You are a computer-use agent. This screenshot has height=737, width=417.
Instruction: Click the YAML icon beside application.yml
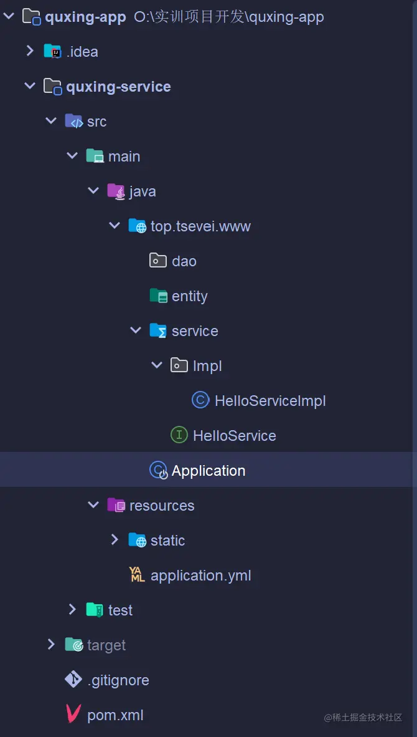(137, 575)
